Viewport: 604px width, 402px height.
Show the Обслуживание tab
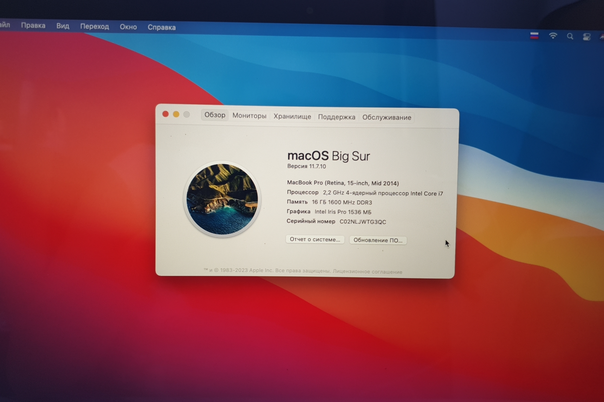[386, 118]
